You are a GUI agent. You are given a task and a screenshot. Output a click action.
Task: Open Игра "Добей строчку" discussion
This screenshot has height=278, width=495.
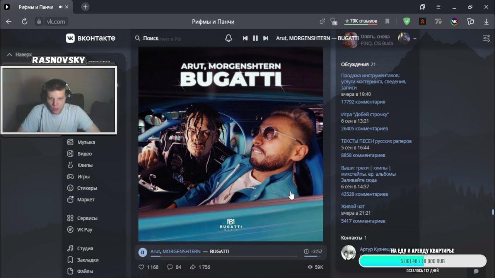(365, 114)
